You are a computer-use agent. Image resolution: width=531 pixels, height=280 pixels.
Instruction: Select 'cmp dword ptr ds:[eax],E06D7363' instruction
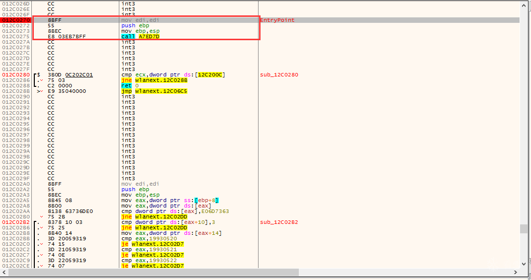click(175, 211)
